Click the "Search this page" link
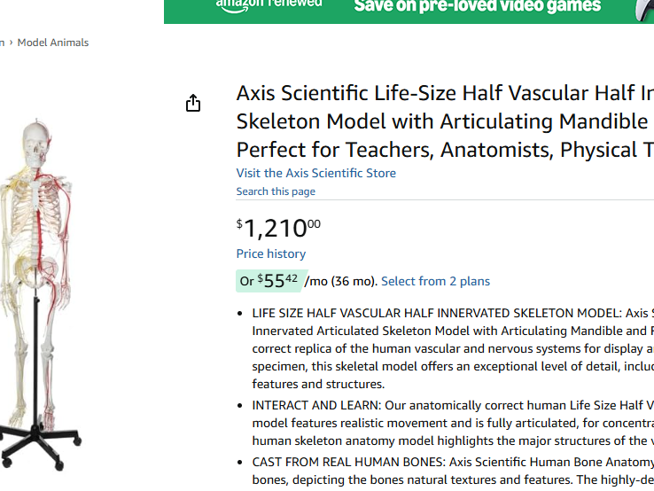 click(x=276, y=191)
